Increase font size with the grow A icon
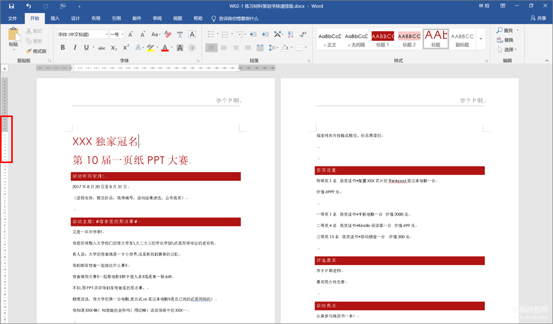Image resolution: width=553 pixels, height=324 pixels. pyautogui.click(x=130, y=34)
